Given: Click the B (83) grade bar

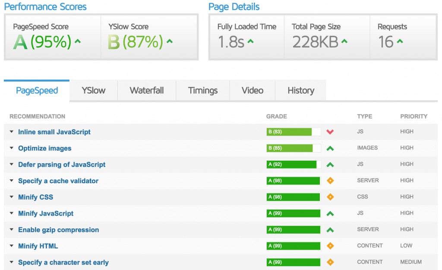Looking at the screenshot, I should click(x=294, y=132).
